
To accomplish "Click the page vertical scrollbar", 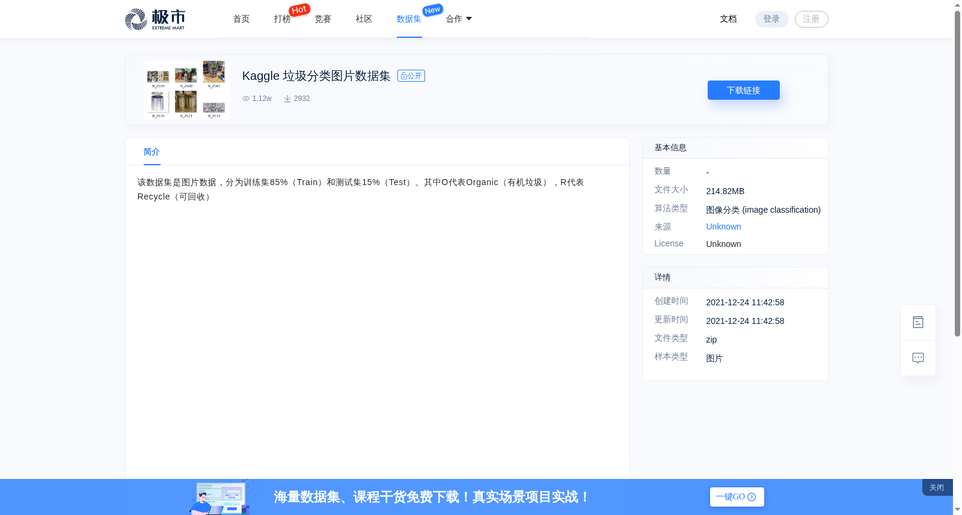I will tap(957, 174).
